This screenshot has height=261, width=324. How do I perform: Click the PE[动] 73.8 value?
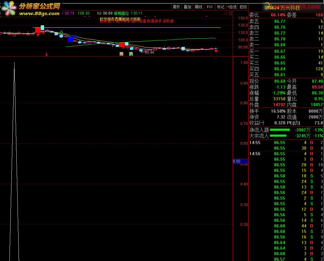click(319, 123)
